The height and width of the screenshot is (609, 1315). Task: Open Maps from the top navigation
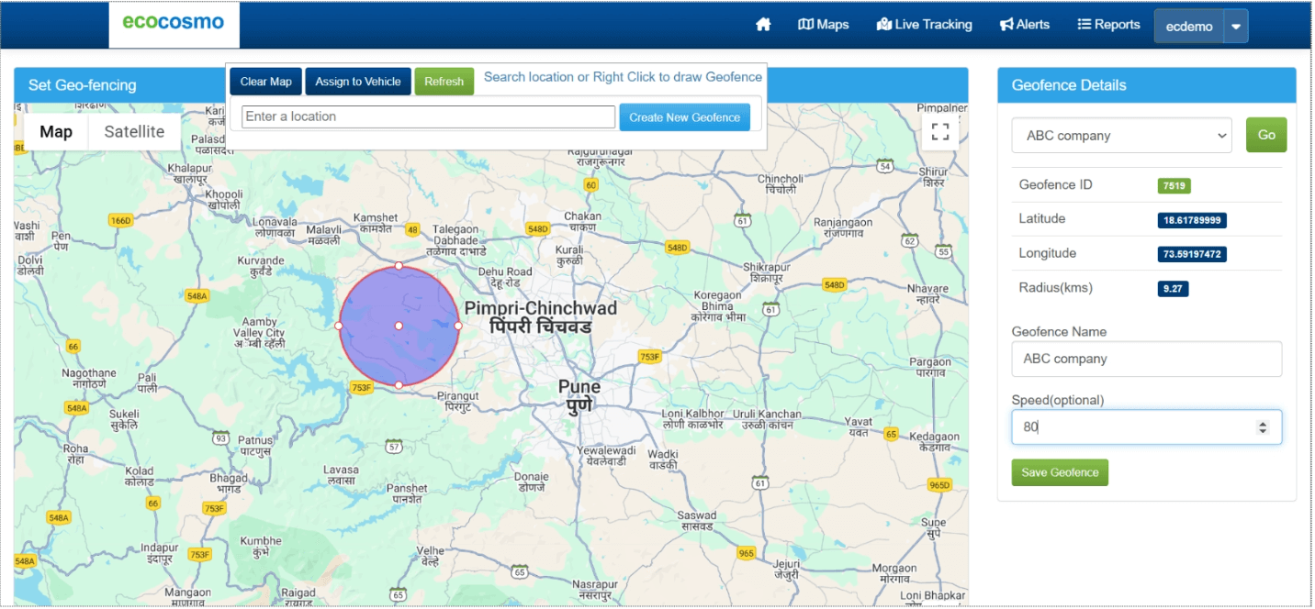click(823, 25)
